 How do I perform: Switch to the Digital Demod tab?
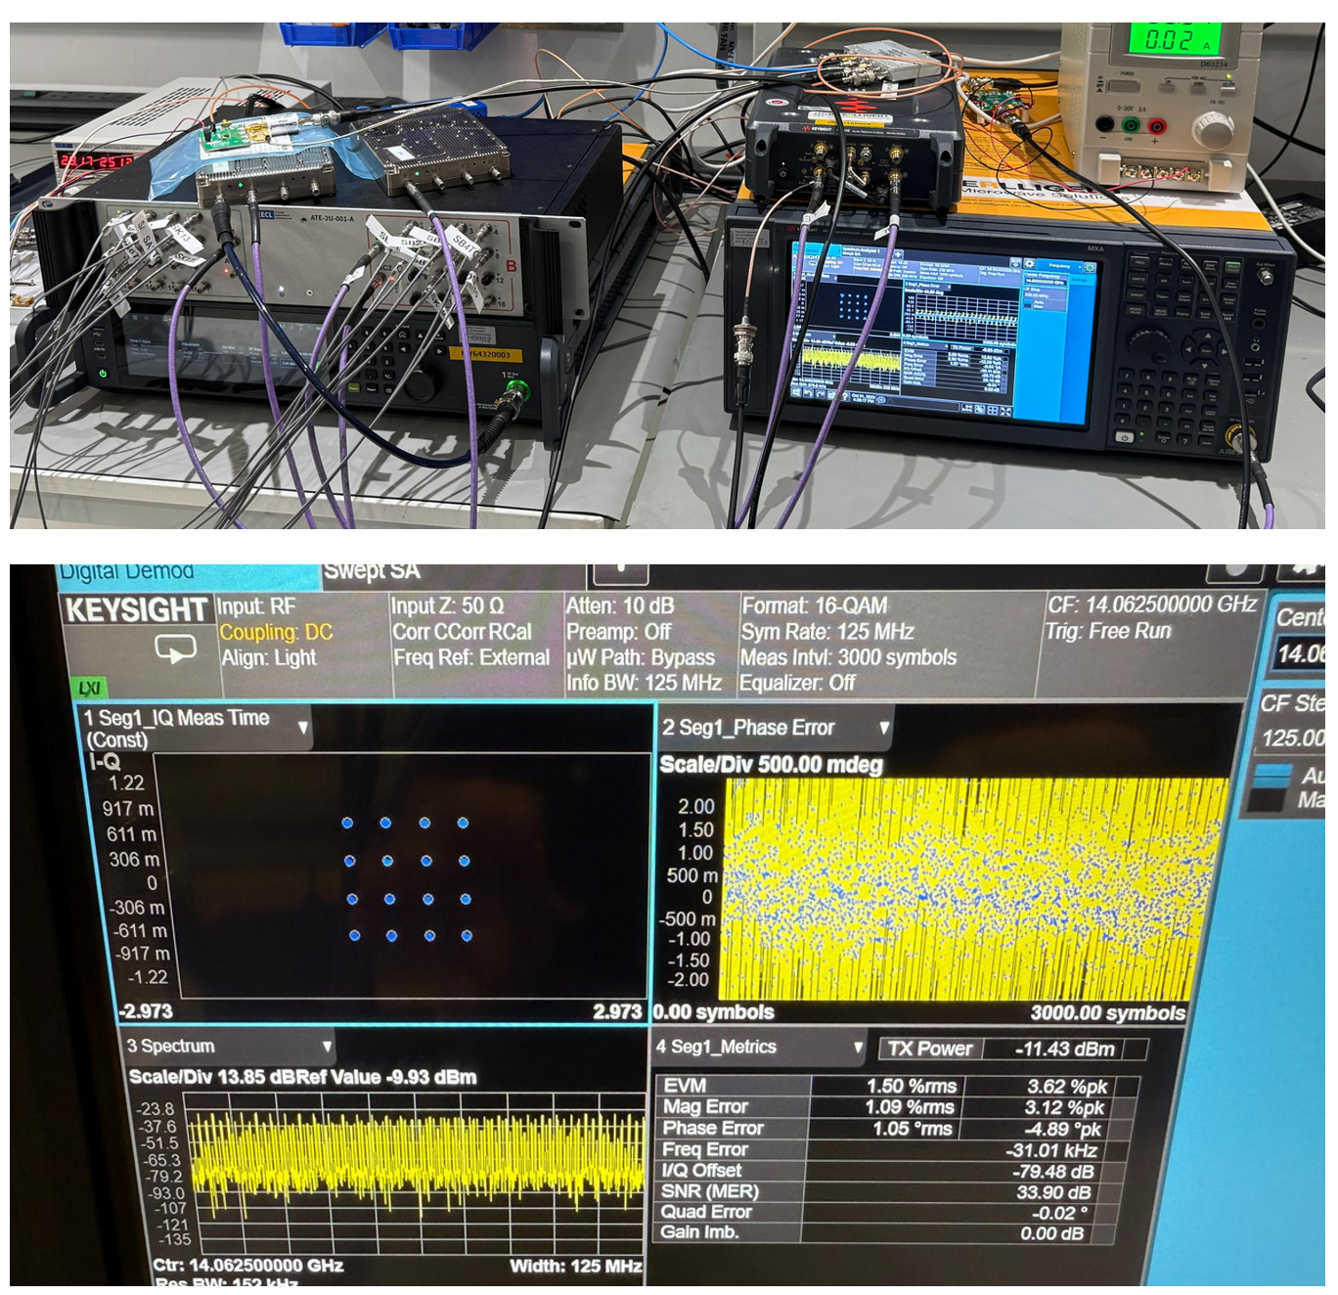coord(127,572)
